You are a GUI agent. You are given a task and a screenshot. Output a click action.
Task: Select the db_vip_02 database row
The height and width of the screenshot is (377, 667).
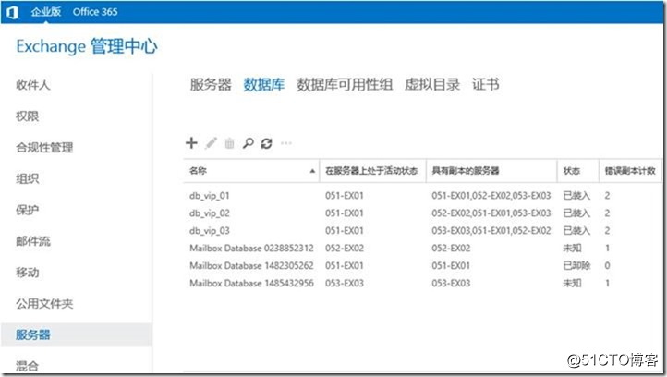tap(422, 213)
